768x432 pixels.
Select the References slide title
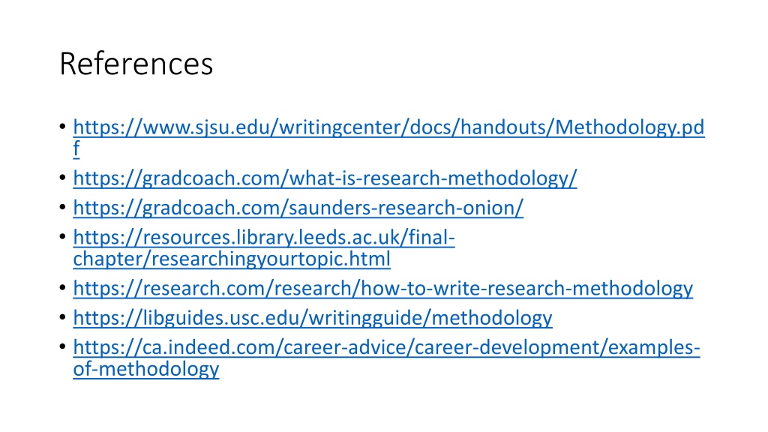pyautogui.click(x=136, y=64)
